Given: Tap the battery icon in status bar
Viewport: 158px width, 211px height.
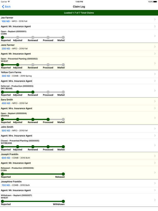Looking at the screenshot, I should 156,2.
